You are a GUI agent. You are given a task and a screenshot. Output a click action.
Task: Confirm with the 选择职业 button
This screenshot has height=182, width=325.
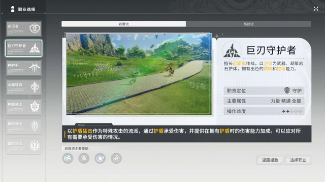coord(298,160)
